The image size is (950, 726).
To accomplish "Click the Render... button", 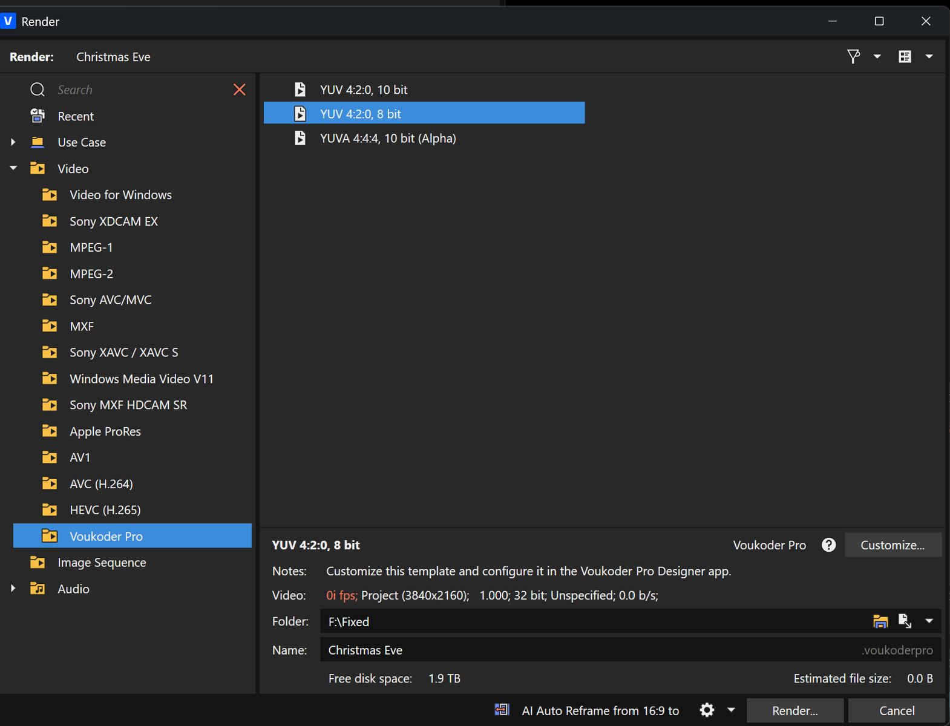I will click(794, 710).
